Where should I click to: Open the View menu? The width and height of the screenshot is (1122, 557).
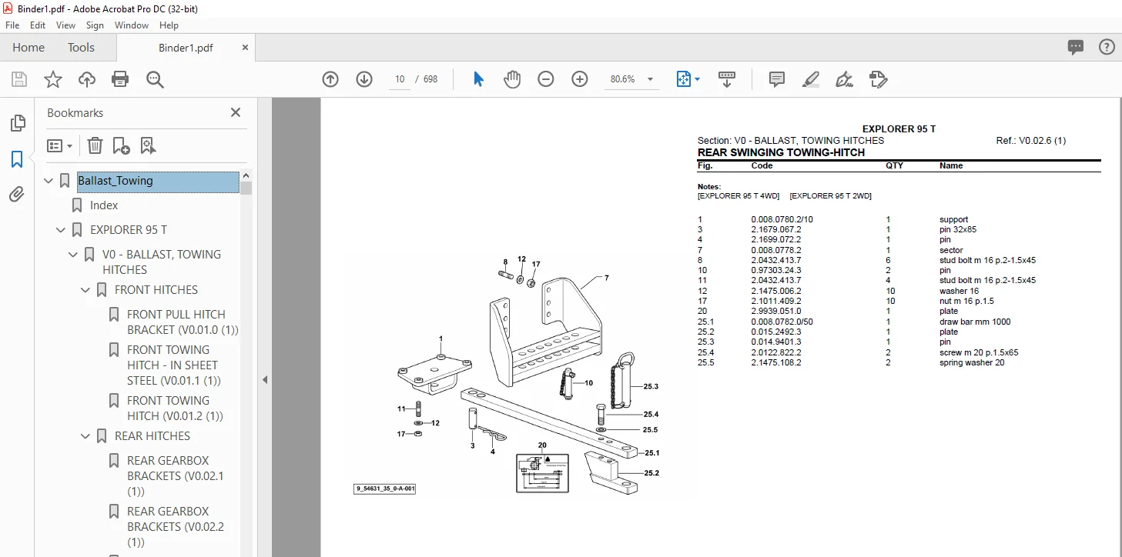66,25
